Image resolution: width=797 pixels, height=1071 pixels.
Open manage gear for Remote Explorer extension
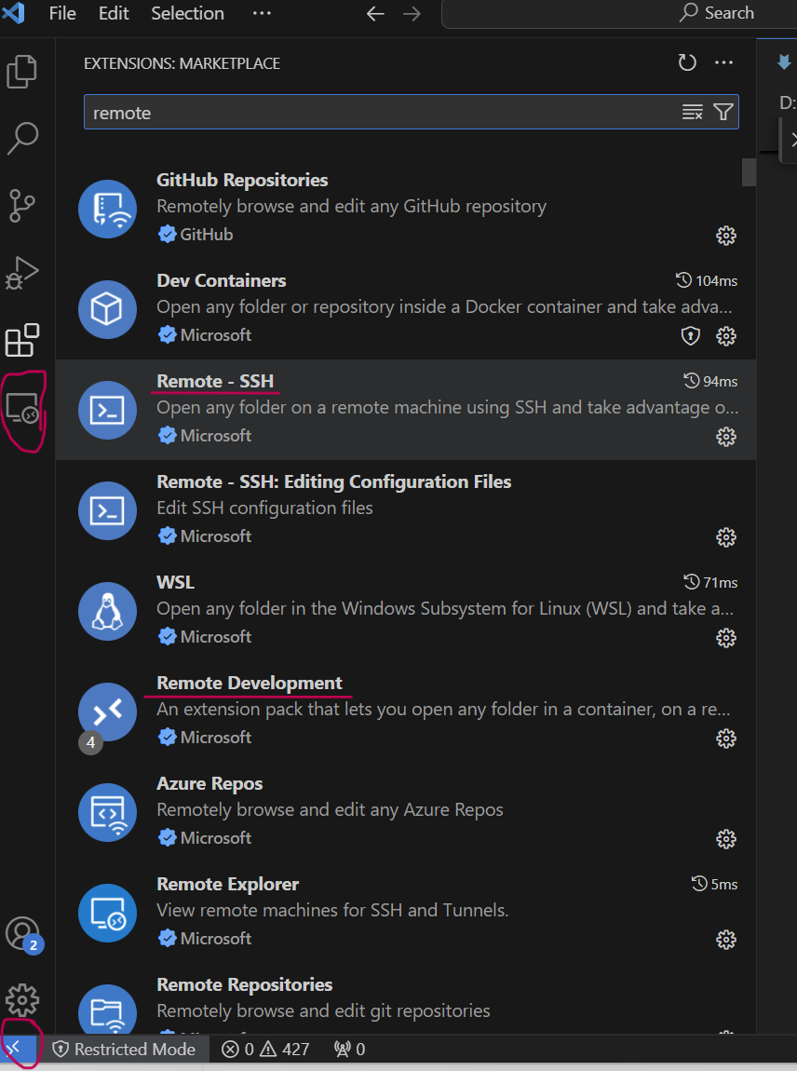(726, 940)
